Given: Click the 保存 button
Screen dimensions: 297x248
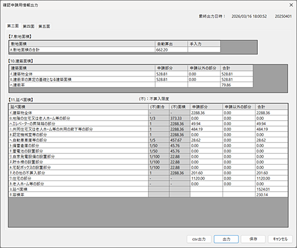Looking at the screenshot, I should coord(253,239).
